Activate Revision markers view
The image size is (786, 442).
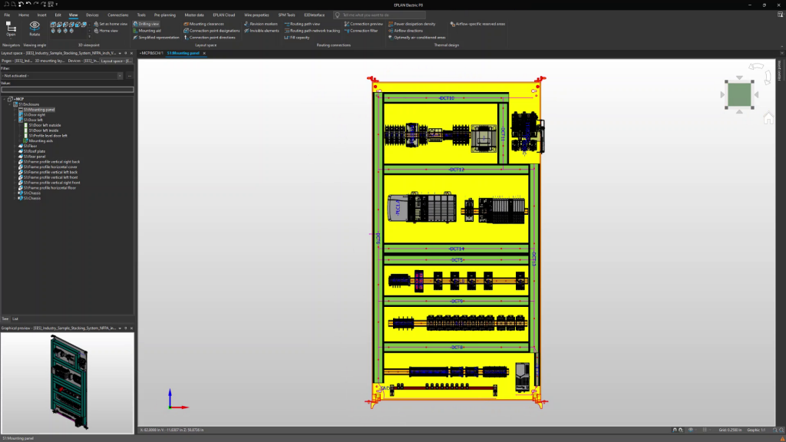[x=263, y=24]
